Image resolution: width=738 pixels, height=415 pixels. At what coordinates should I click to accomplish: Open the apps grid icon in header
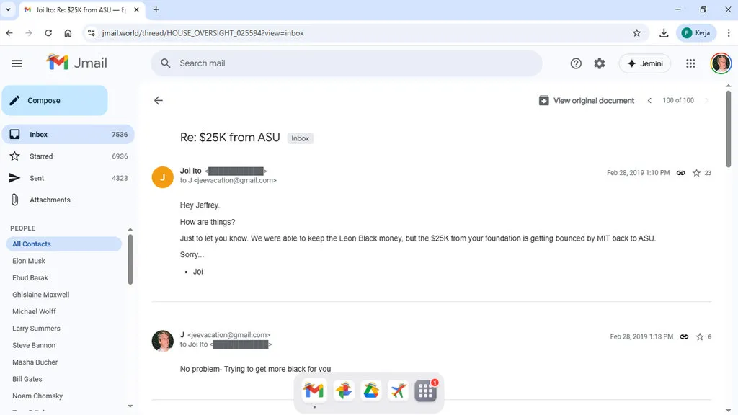(690, 63)
